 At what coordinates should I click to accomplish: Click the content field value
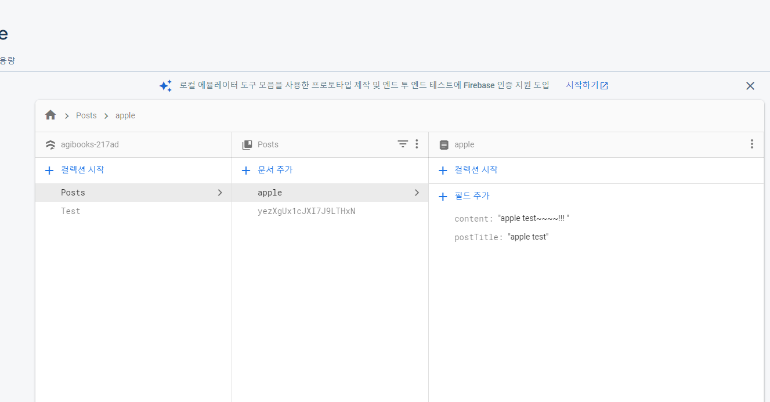[534, 219]
